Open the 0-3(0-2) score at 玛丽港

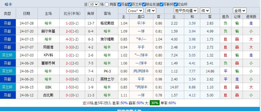pyautogui.click(x=72, y=47)
